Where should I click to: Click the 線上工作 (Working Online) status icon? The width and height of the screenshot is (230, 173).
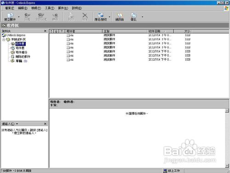[165, 171]
